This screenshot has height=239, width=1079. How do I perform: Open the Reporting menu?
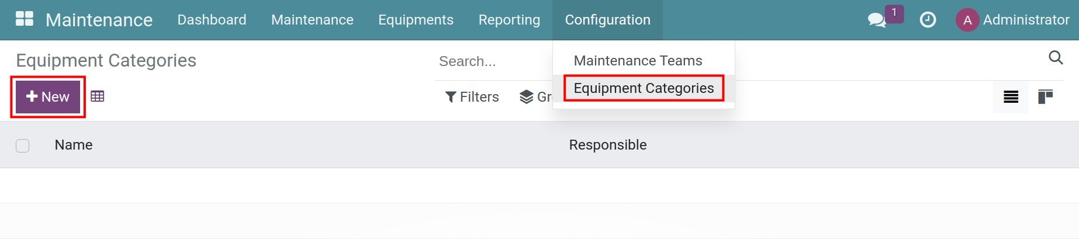pos(509,20)
